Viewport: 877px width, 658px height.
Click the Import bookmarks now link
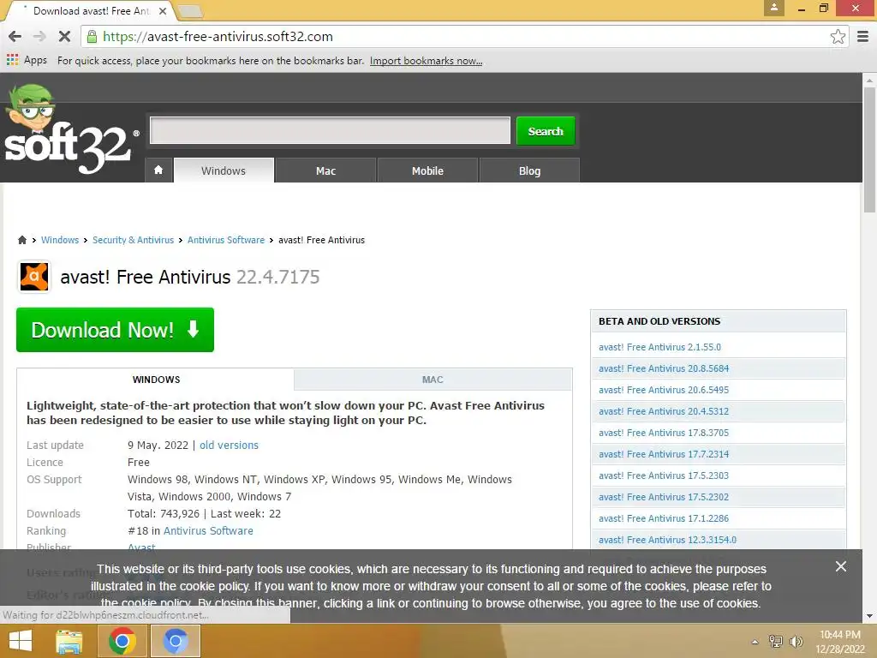click(426, 61)
